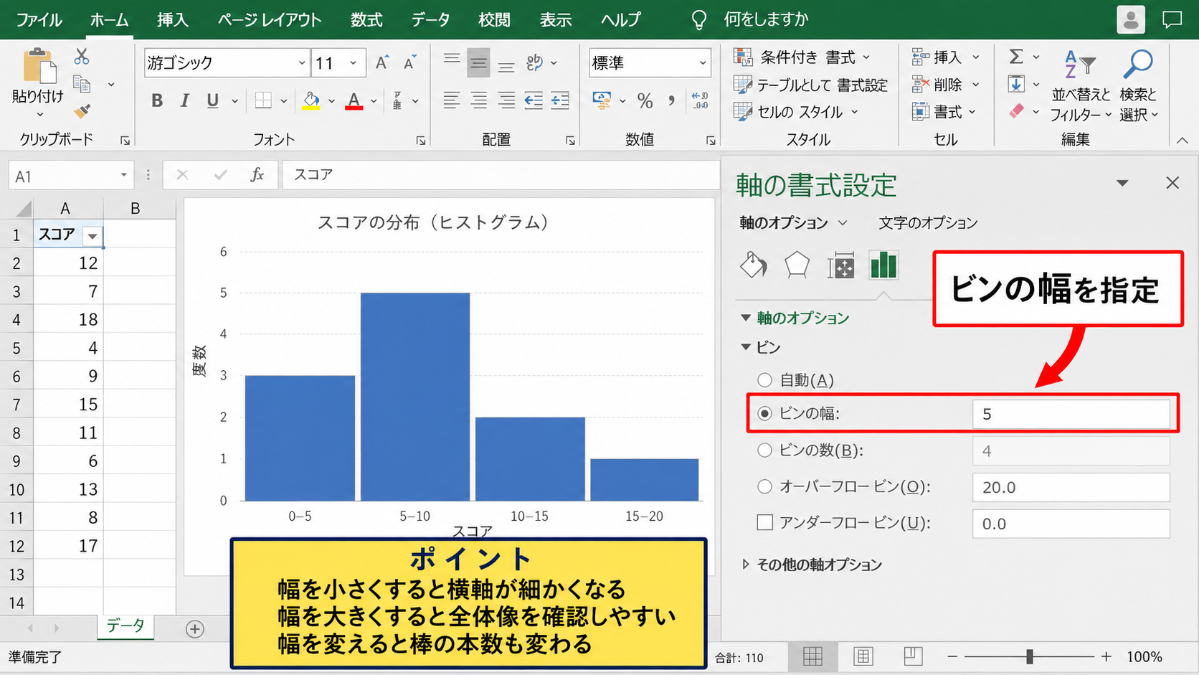Image resolution: width=1199 pixels, height=675 pixels.
Task: Open the スコア filter dropdown in cell A1
Action: [93, 235]
